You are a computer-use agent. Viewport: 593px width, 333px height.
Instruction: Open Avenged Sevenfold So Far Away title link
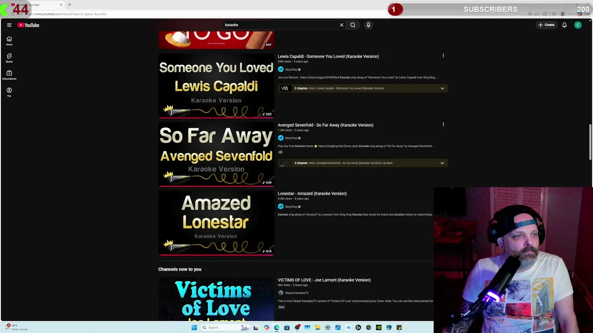pos(325,125)
